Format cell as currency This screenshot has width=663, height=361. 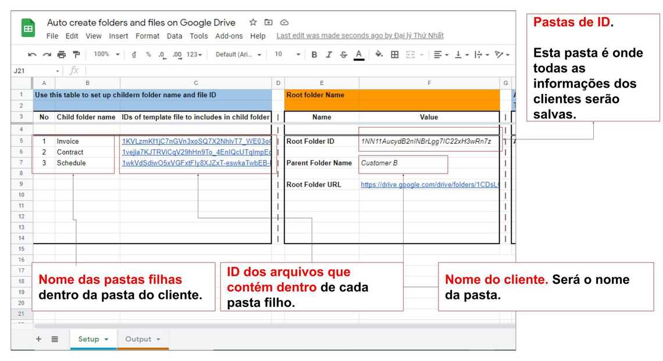[x=134, y=55]
